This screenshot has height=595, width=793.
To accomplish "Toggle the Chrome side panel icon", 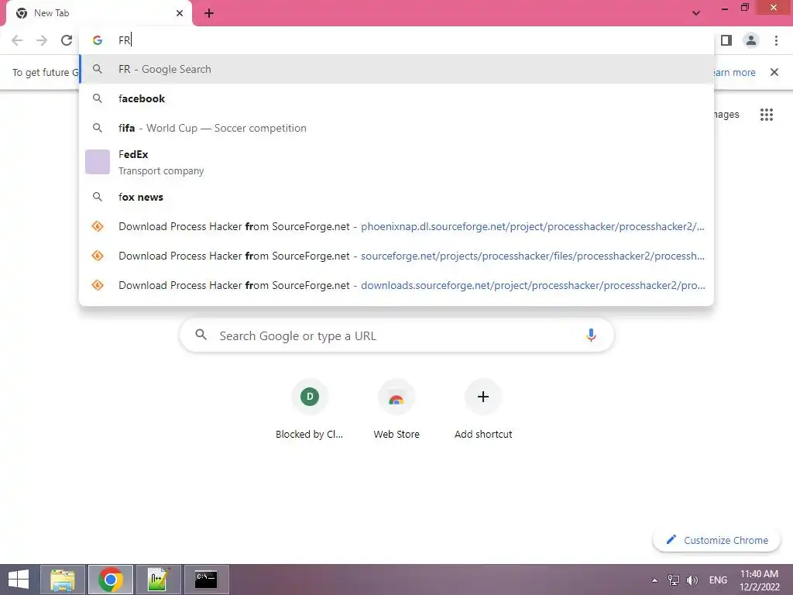I will (x=726, y=40).
